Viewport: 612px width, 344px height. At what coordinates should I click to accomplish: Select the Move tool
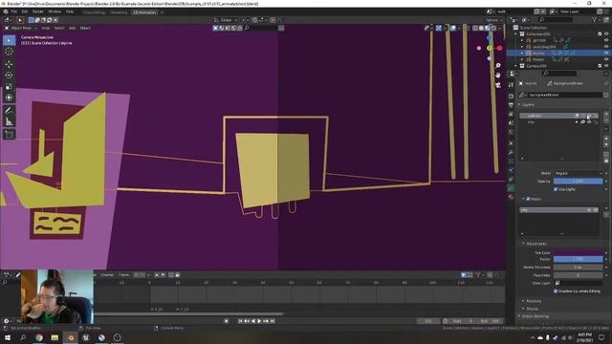pos(9,64)
